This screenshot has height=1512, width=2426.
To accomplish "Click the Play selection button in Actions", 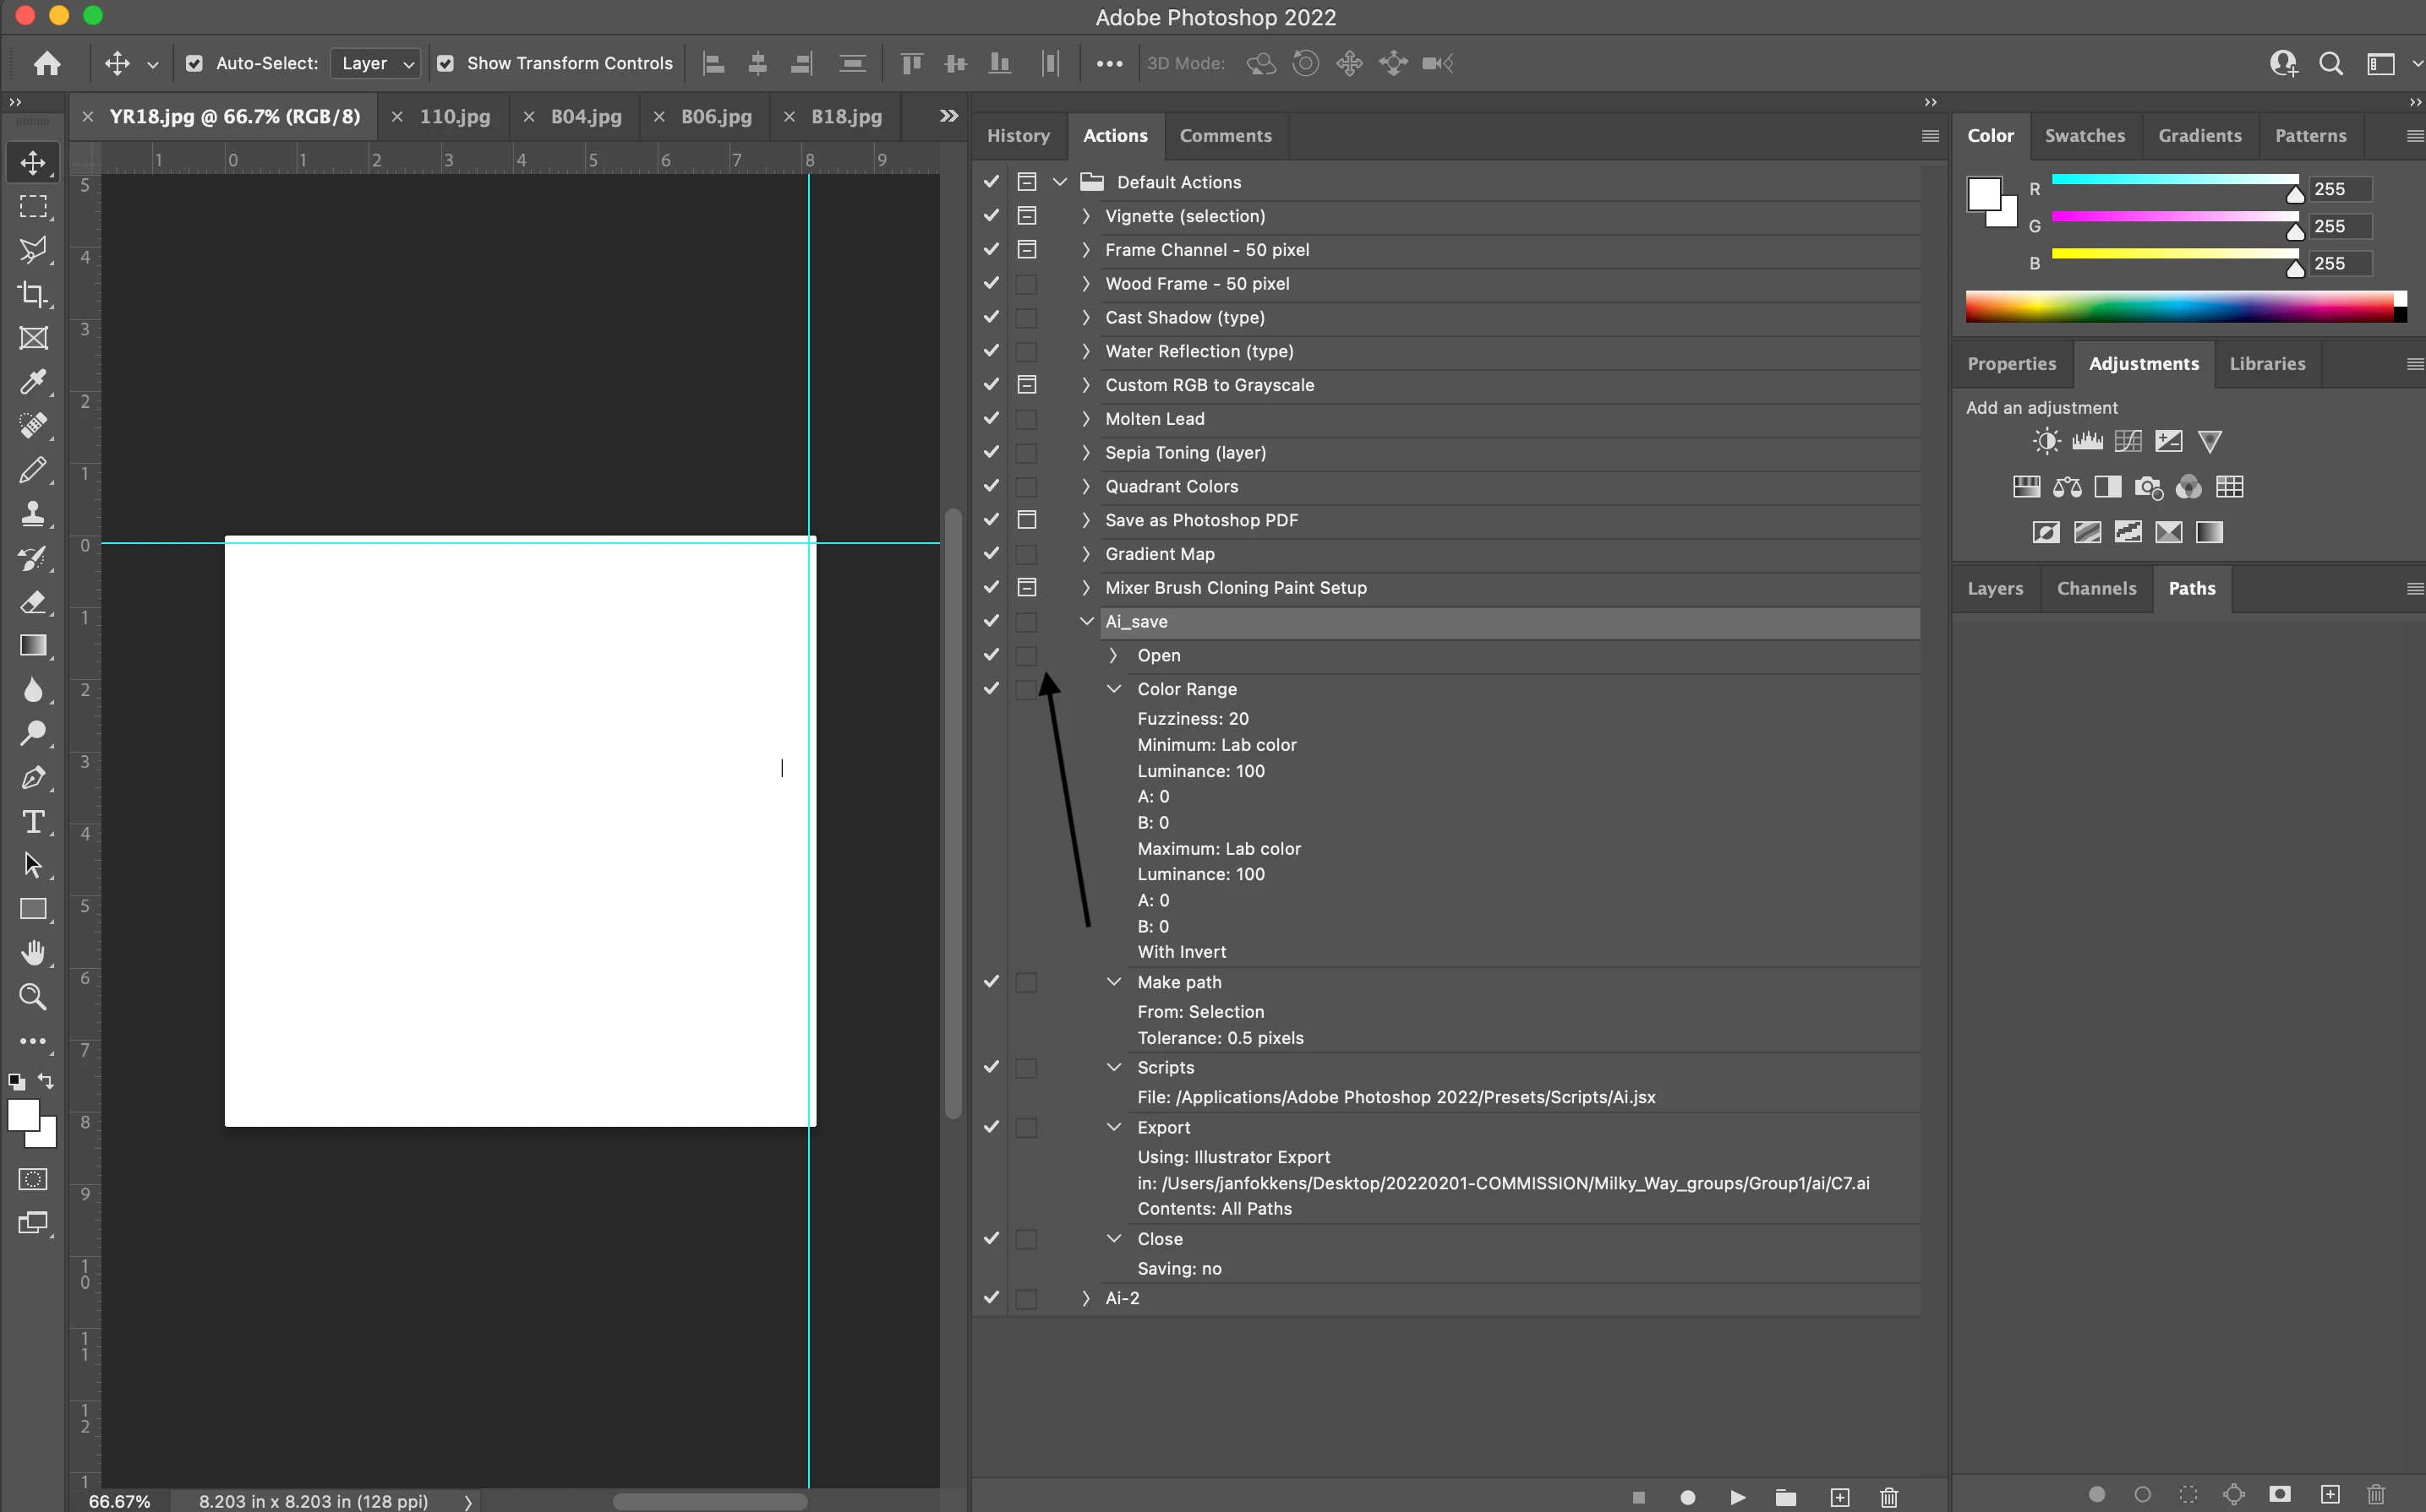I will [x=1738, y=1497].
